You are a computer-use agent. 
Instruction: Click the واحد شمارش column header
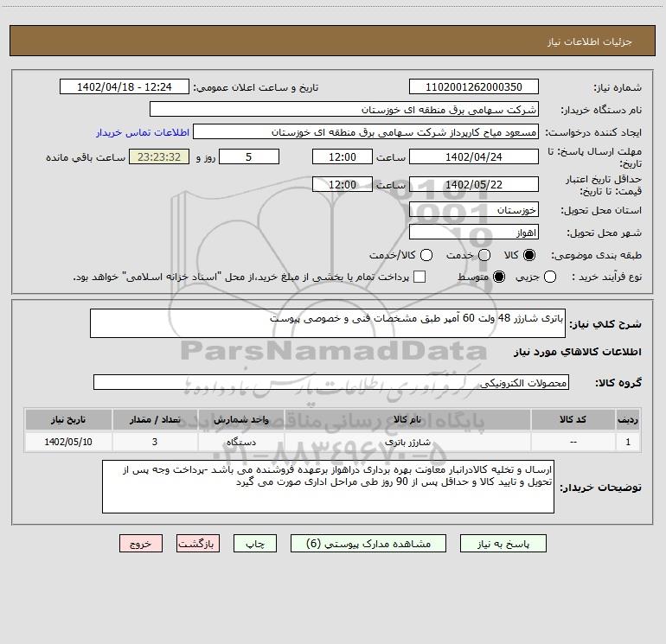click(x=240, y=420)
